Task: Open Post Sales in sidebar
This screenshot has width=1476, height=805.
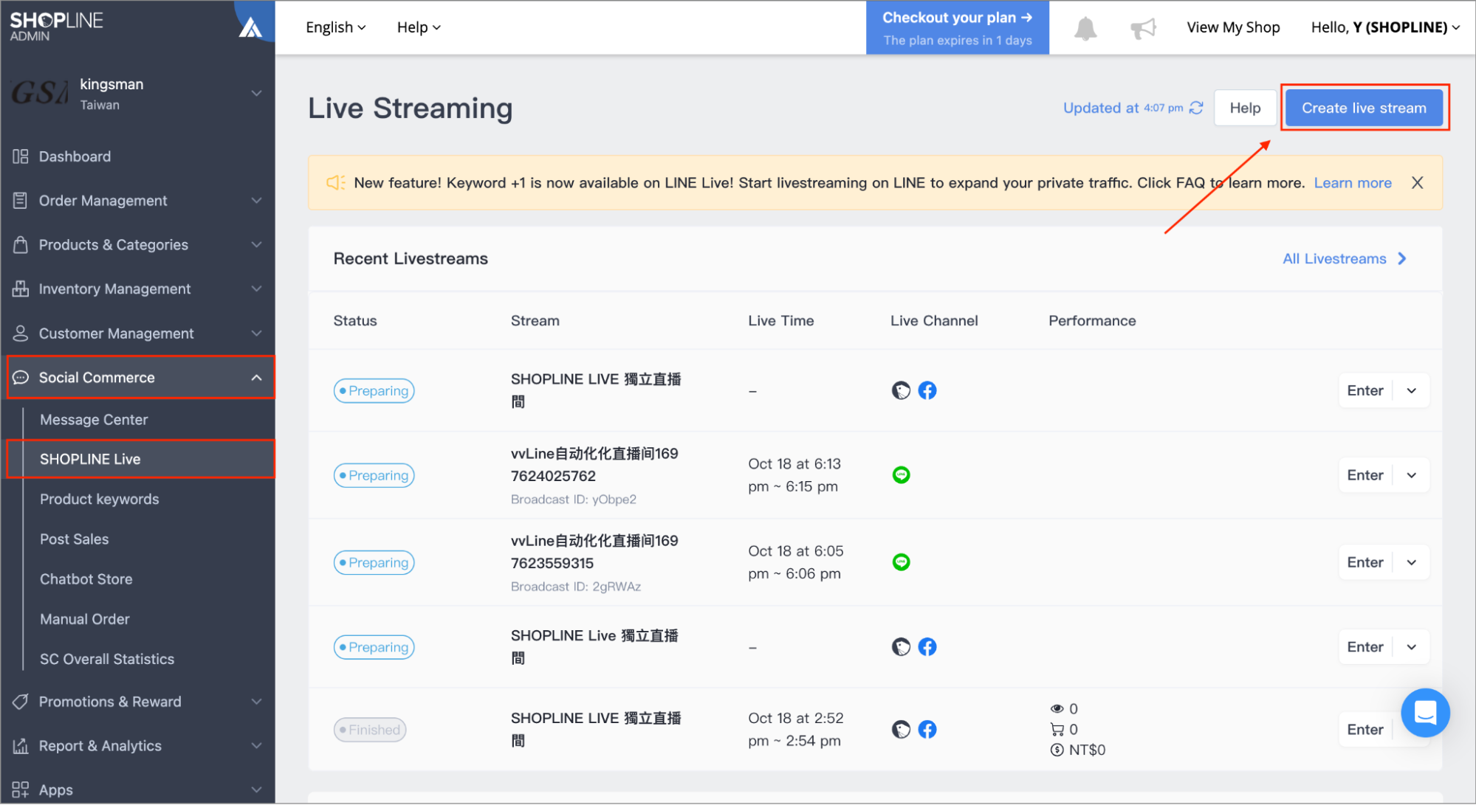Action: 75,539
